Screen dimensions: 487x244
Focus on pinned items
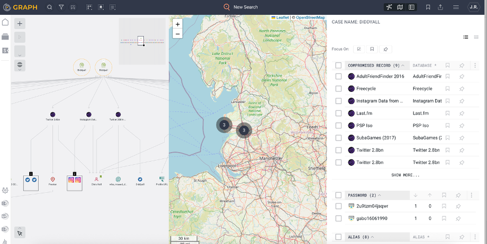click(x=385, y=49)
